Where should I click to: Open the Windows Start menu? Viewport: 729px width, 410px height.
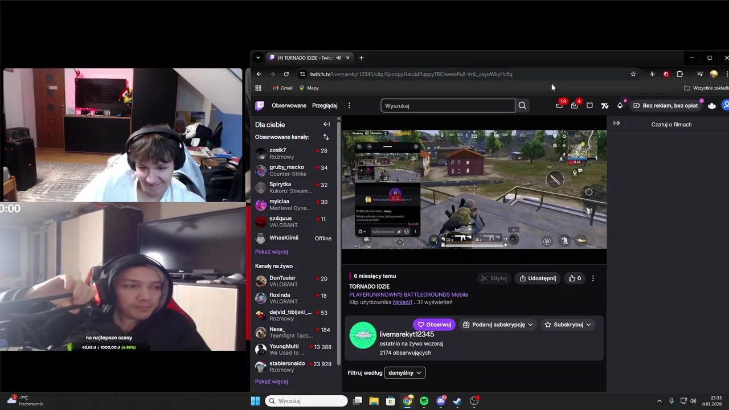tap(255, 401)
